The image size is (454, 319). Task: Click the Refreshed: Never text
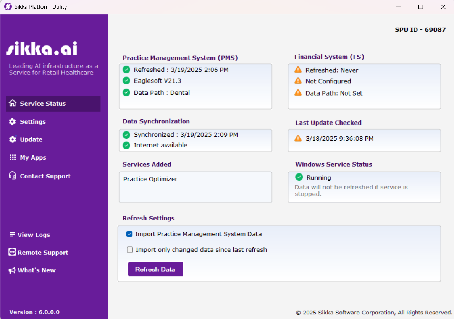(x=332, y=70)
